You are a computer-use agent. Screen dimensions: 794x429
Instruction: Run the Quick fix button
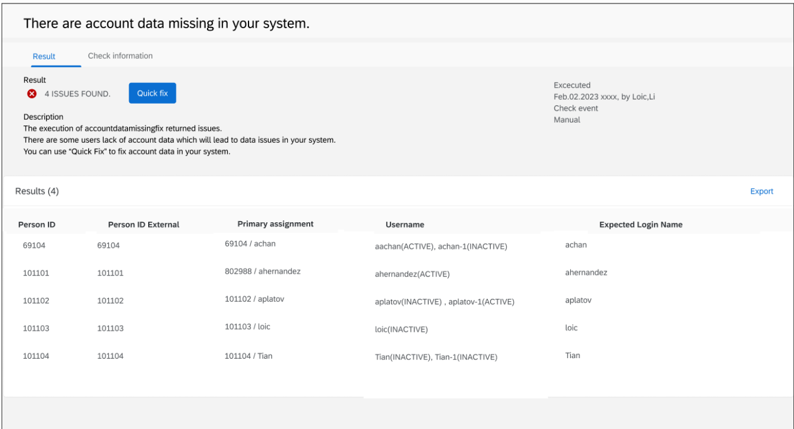pos(152,93)
